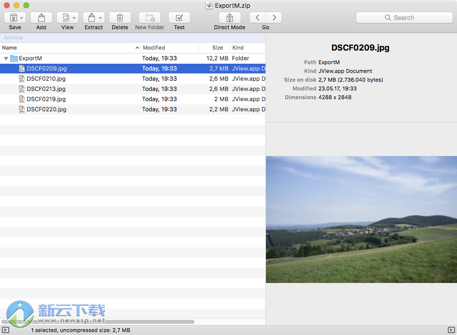
Task: Open the View options dropdown arrow
Action: [x=73, y=17]
